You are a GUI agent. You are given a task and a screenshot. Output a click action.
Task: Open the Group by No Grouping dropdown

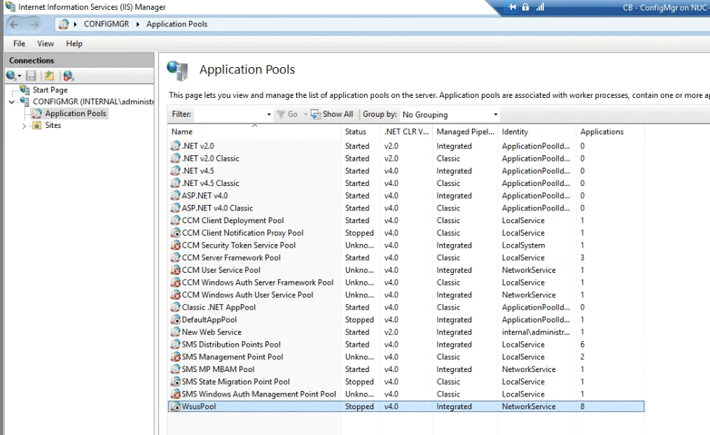[x=496, y=115]
